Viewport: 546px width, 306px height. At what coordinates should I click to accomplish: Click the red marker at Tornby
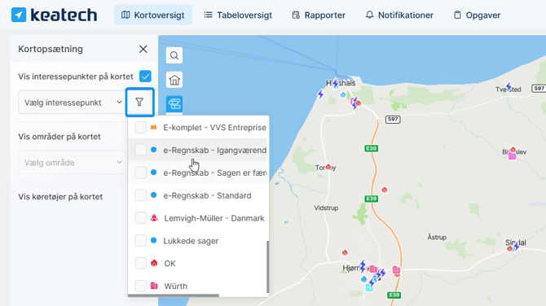coord(328,168)
